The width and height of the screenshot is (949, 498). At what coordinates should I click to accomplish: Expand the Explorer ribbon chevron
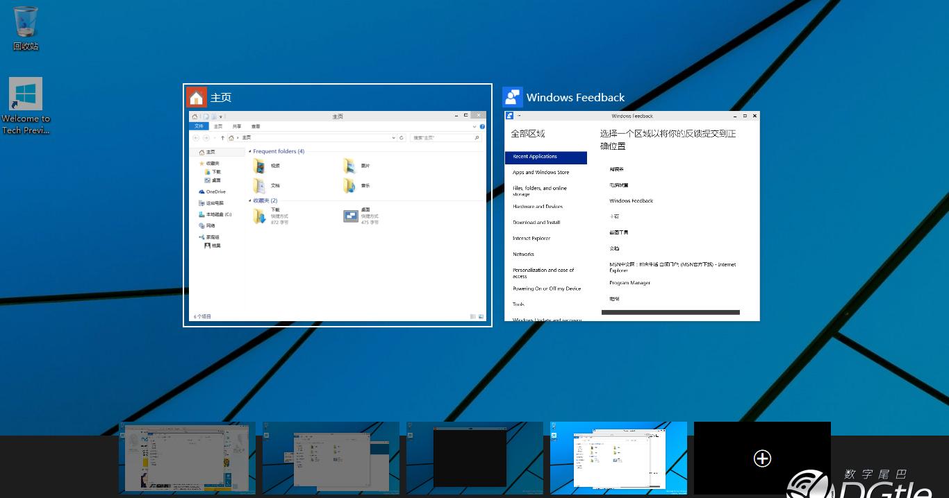point(475,126)
